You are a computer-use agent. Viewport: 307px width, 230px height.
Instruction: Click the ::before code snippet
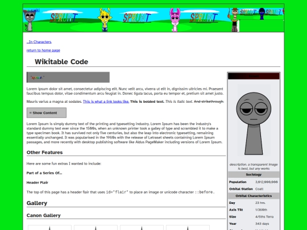point(205,193)
